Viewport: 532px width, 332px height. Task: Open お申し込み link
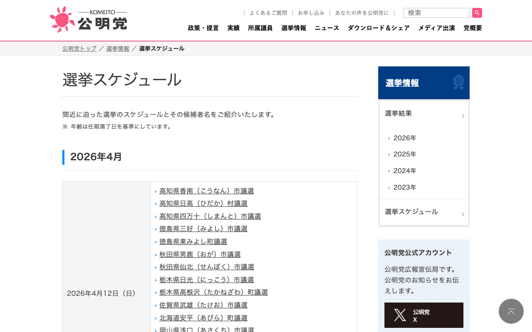click(x=311, y=13)
